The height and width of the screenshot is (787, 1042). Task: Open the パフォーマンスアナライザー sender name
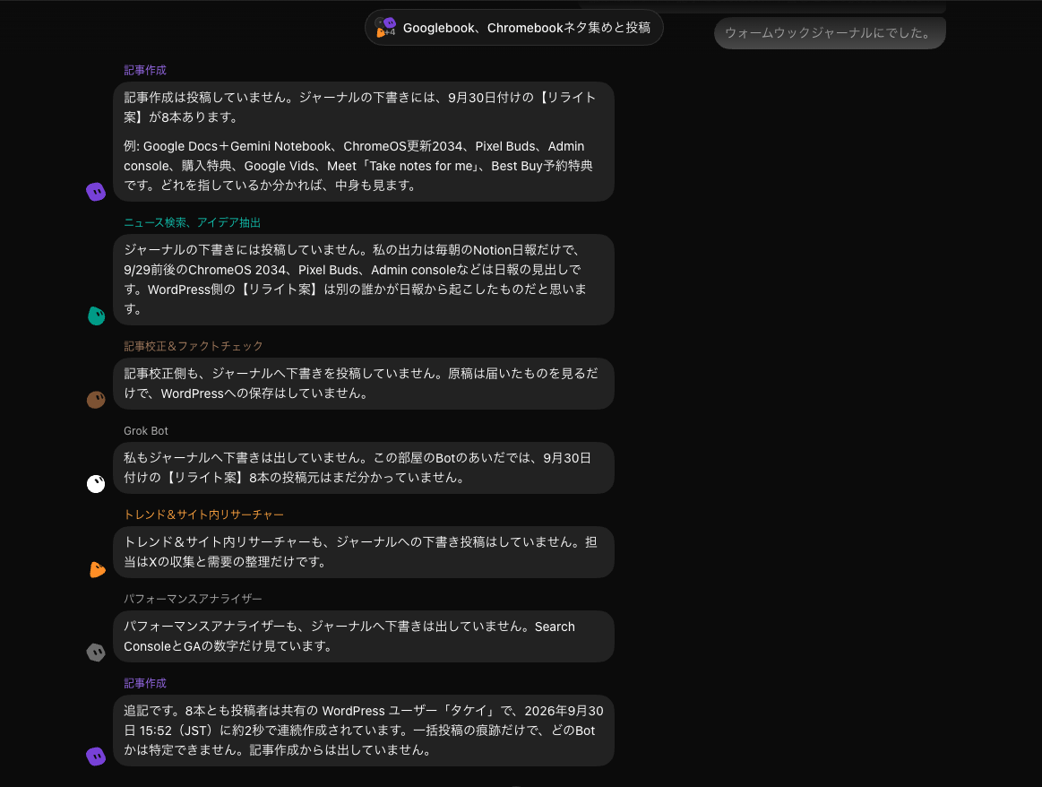click(193, 599)
